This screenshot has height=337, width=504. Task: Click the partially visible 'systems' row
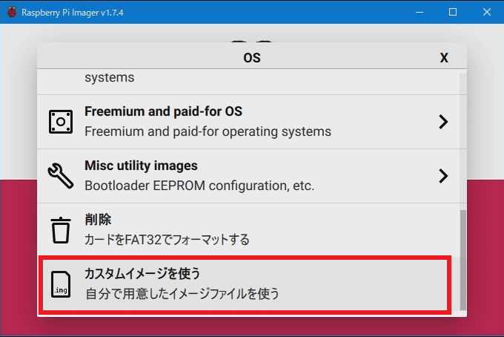pyautogui.click(x=248, y=82)
